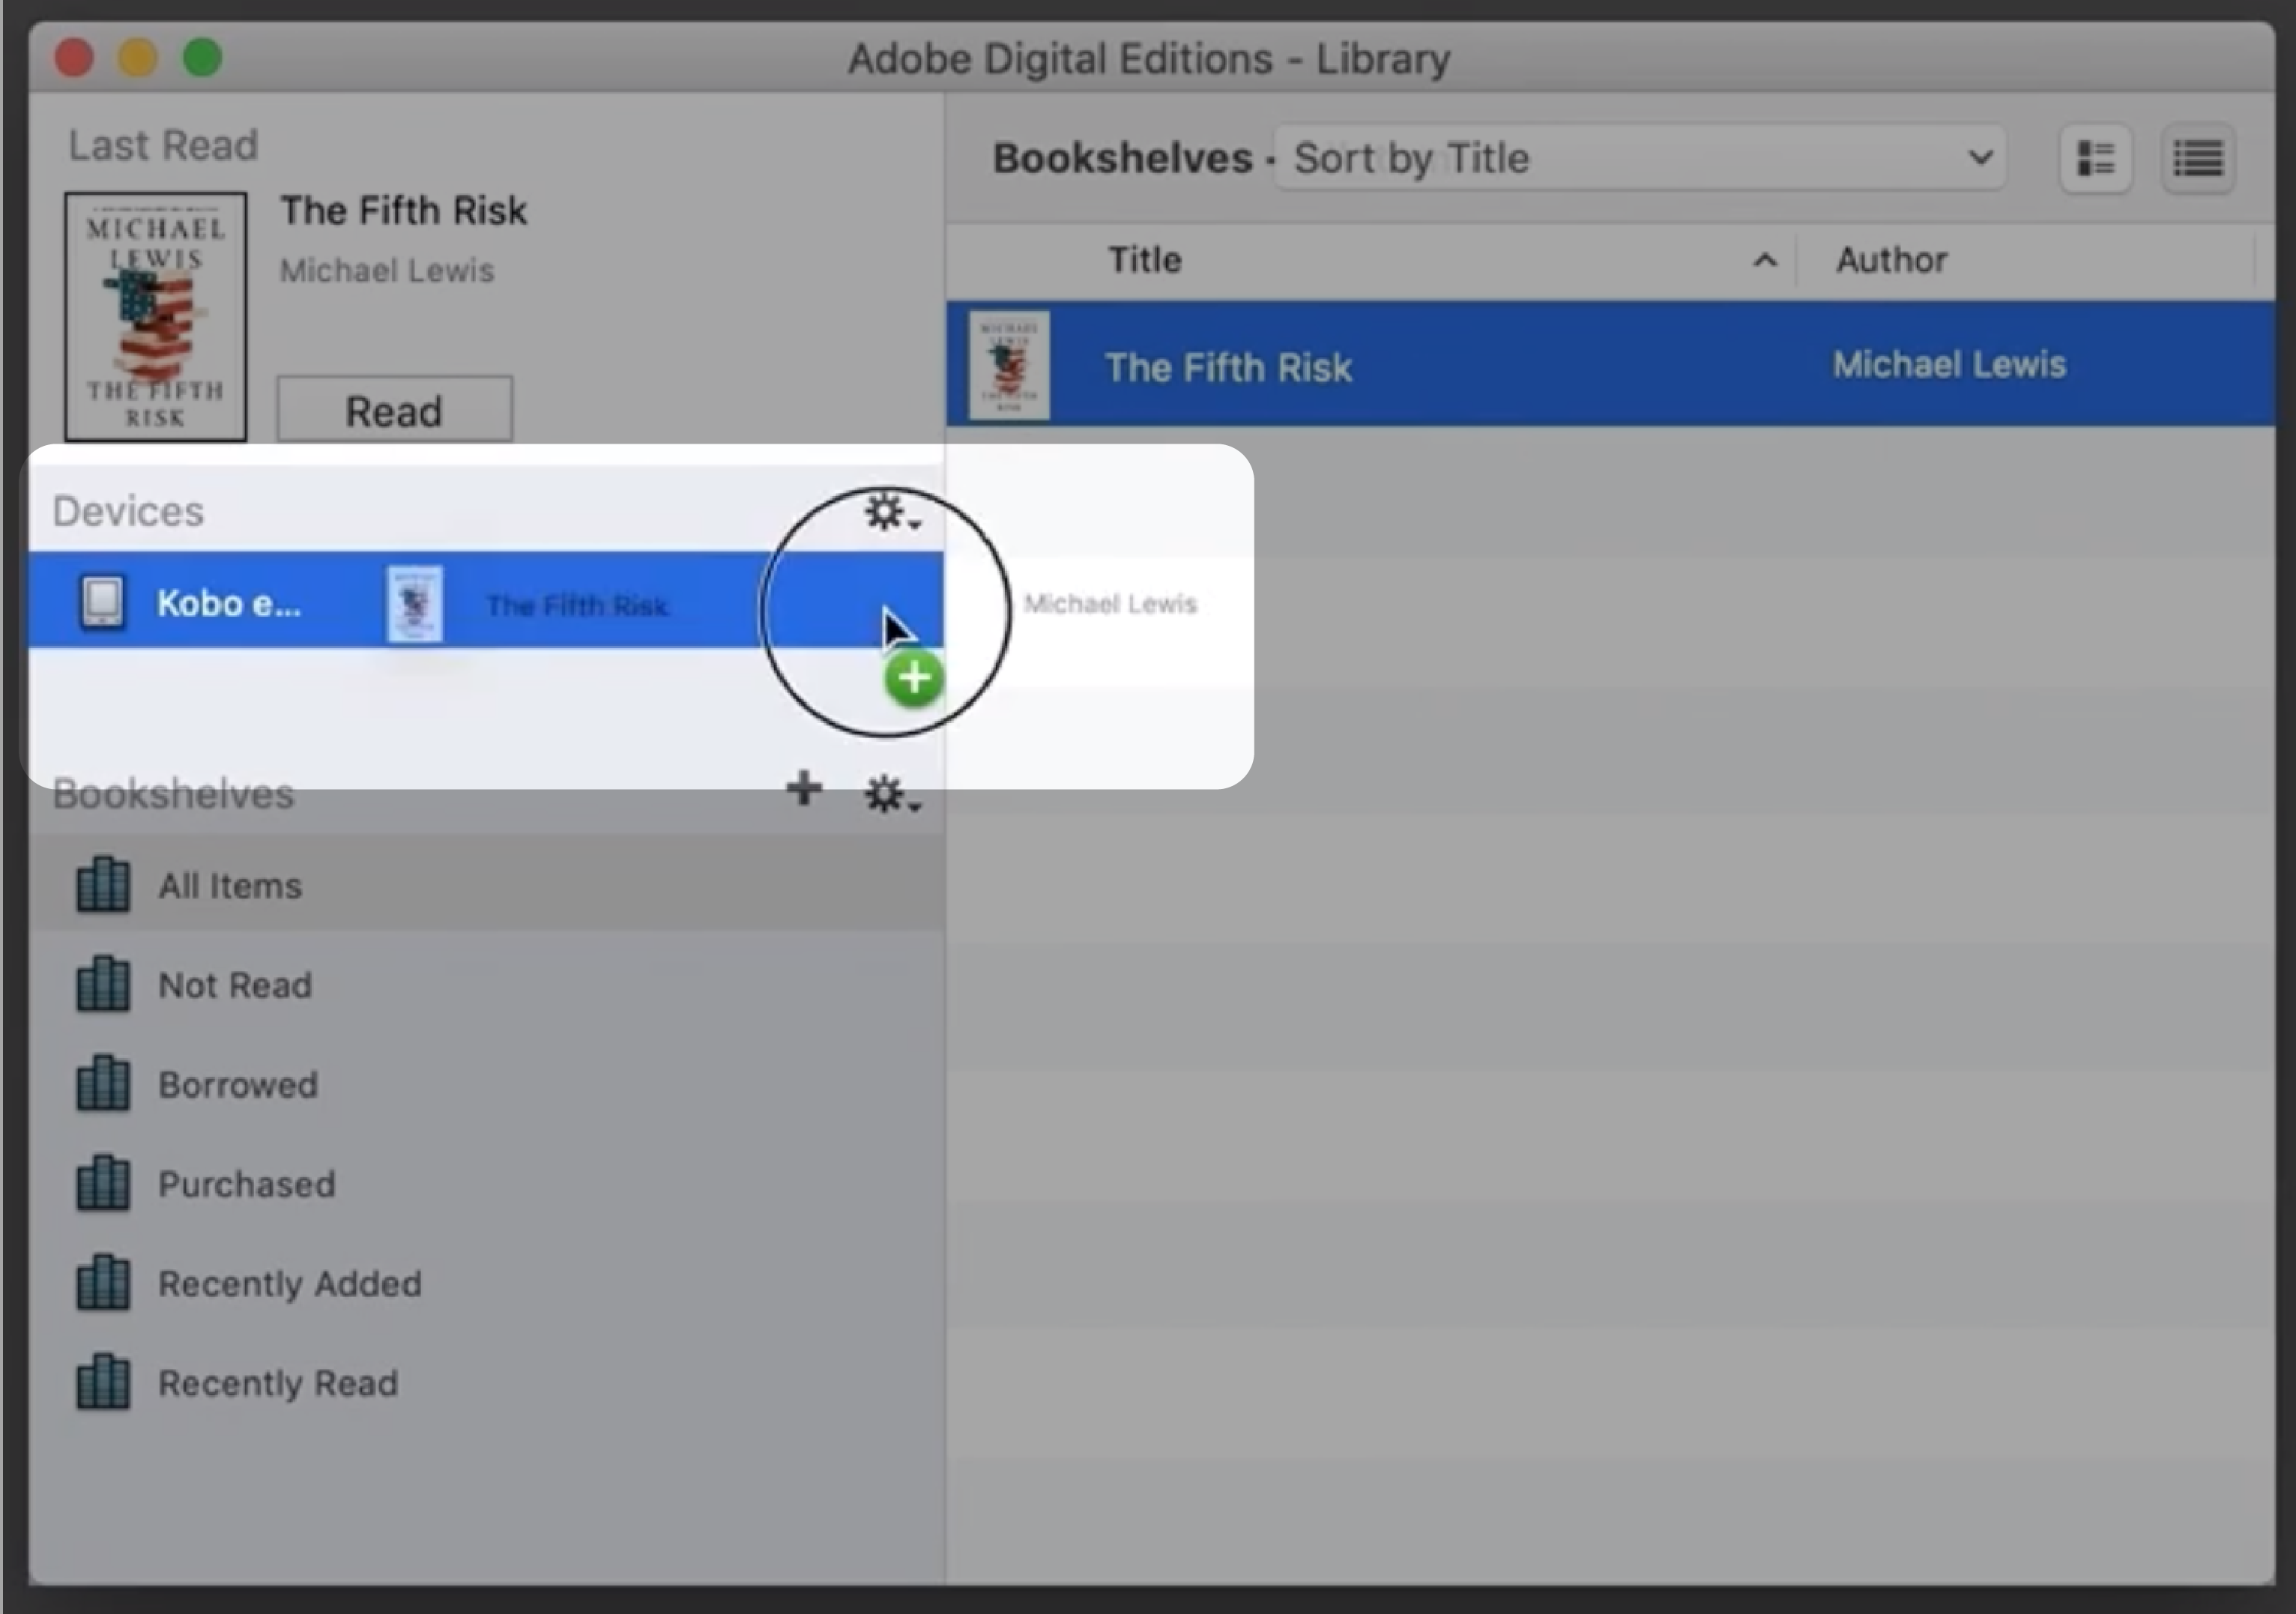
Task: Click the Recently Read bookshelf icon
Action: click(101, 1382)
